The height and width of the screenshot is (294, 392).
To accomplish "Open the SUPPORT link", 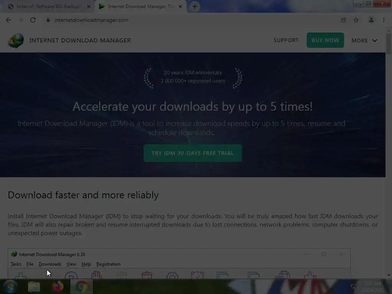I will point(286,40).
